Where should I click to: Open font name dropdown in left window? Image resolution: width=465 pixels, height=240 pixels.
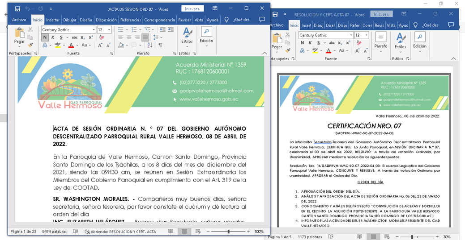94,30
